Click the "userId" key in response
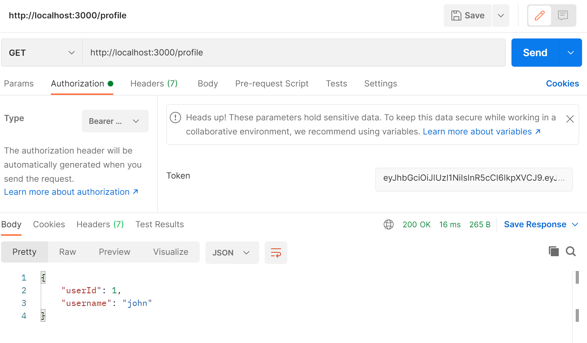Screen dimensions: 587x343 coord(82,290)
